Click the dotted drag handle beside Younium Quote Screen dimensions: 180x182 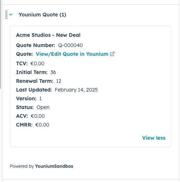[x=6, y=15]
